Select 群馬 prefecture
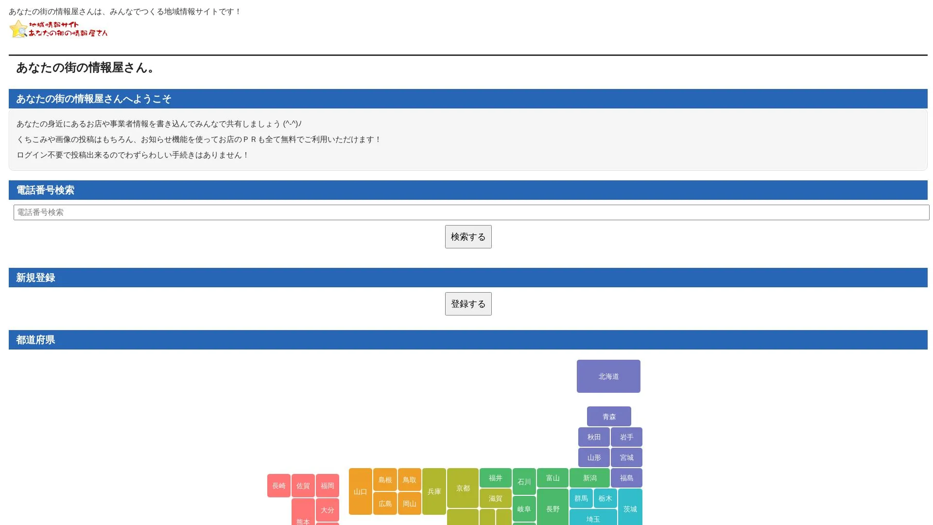 pyautogui.click(x=581, y=498)
